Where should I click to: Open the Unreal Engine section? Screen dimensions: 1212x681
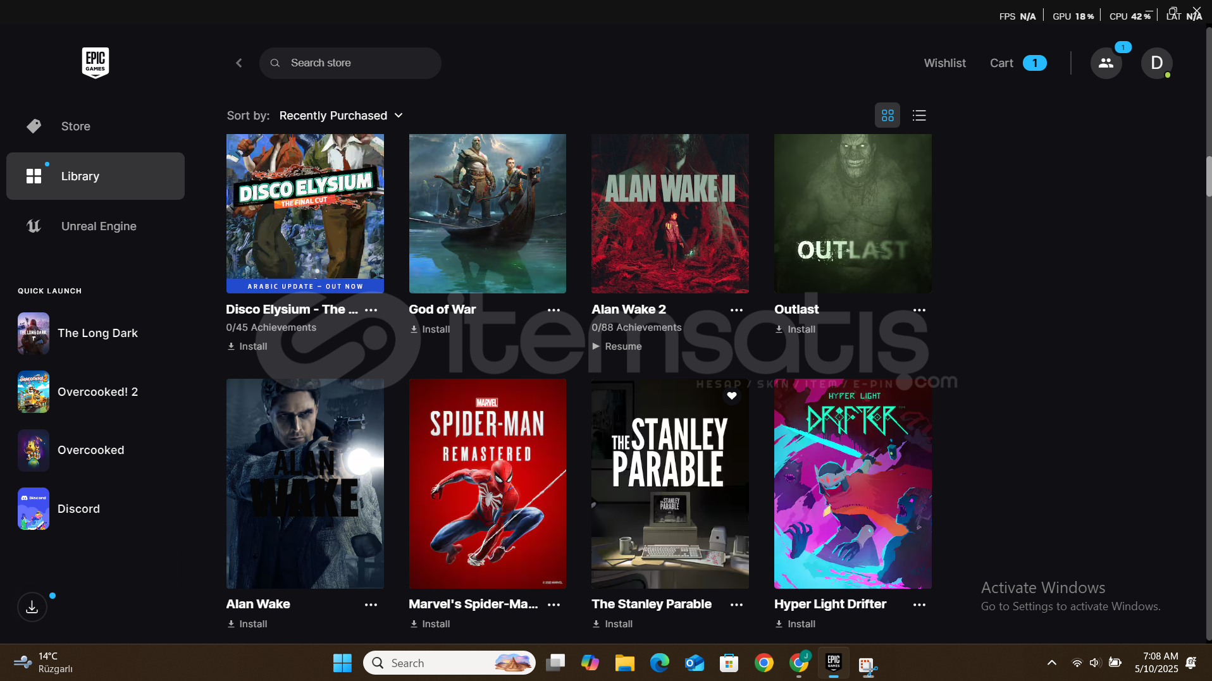click(x=96, y=226)
